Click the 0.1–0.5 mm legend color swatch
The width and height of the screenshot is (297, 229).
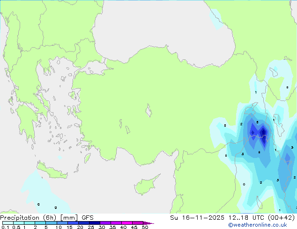click(x=8, y=223)
